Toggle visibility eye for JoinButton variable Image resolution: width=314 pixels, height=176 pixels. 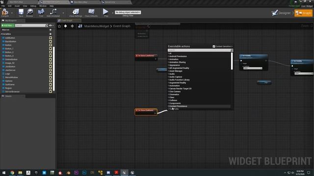pyautogui.click(x=51, y=66)
